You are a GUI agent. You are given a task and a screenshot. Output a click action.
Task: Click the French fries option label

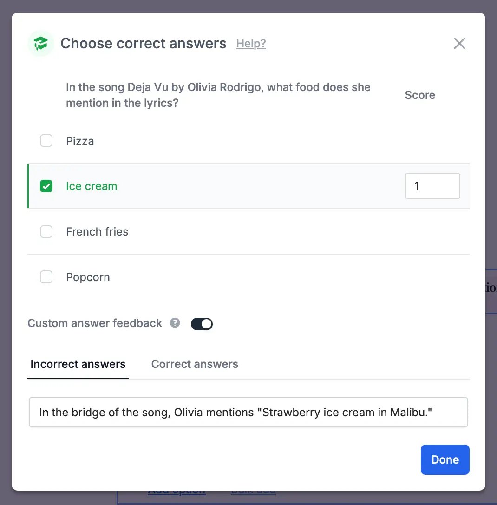pos(97,231)
